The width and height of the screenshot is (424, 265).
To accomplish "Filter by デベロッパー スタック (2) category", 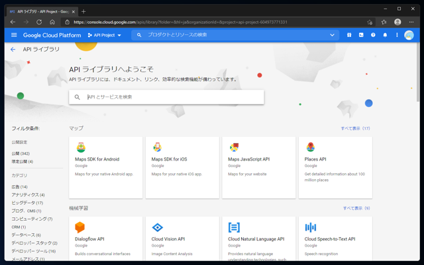I will point(34,243).
